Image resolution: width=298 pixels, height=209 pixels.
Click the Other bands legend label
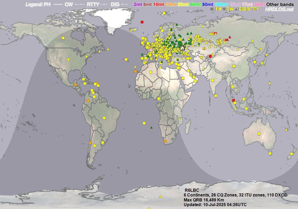tap(280, 4)
